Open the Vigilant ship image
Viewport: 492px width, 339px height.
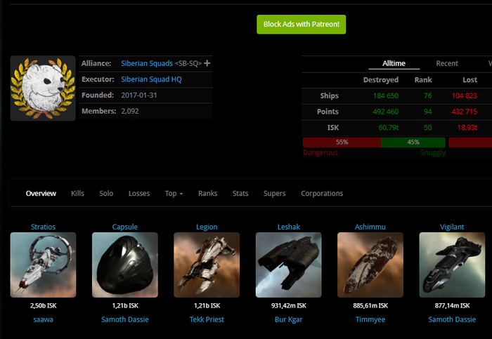click(x=452, y=265)
